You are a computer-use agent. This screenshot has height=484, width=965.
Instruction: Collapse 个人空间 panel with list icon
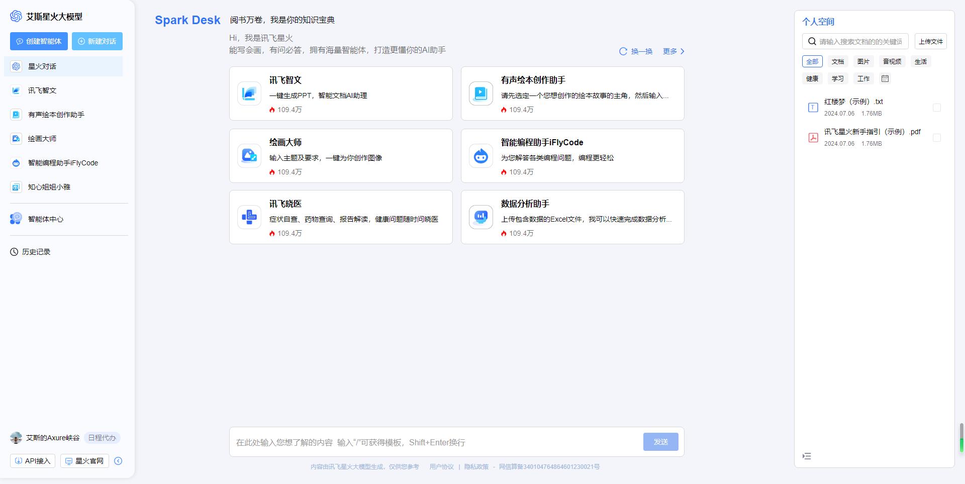coord(807,456)
